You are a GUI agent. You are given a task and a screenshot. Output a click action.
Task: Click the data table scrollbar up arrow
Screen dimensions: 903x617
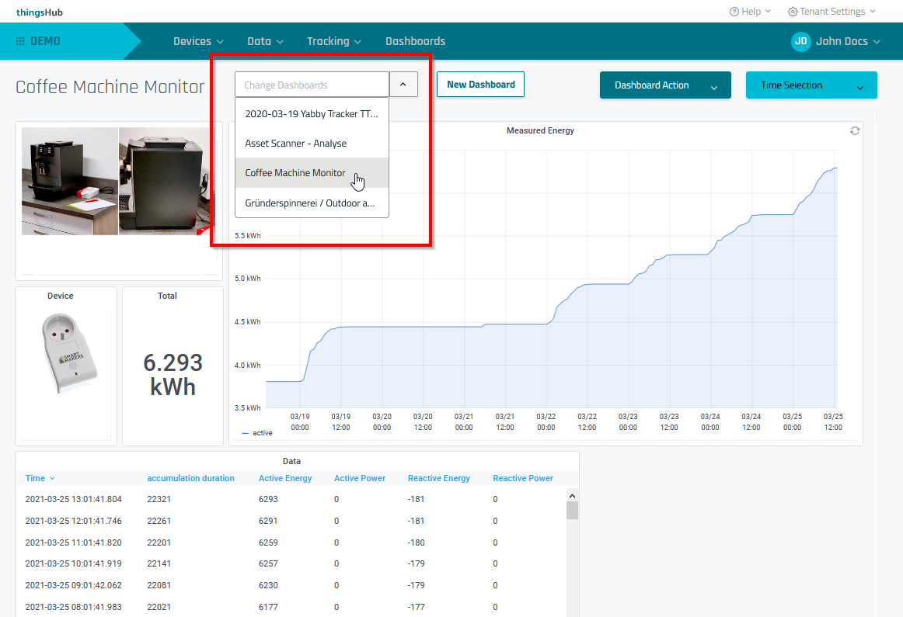pyautogui.click(x=572, y=496)
